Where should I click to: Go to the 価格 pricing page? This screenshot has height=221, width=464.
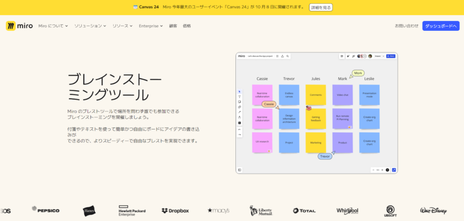click(x=187, y=26)
